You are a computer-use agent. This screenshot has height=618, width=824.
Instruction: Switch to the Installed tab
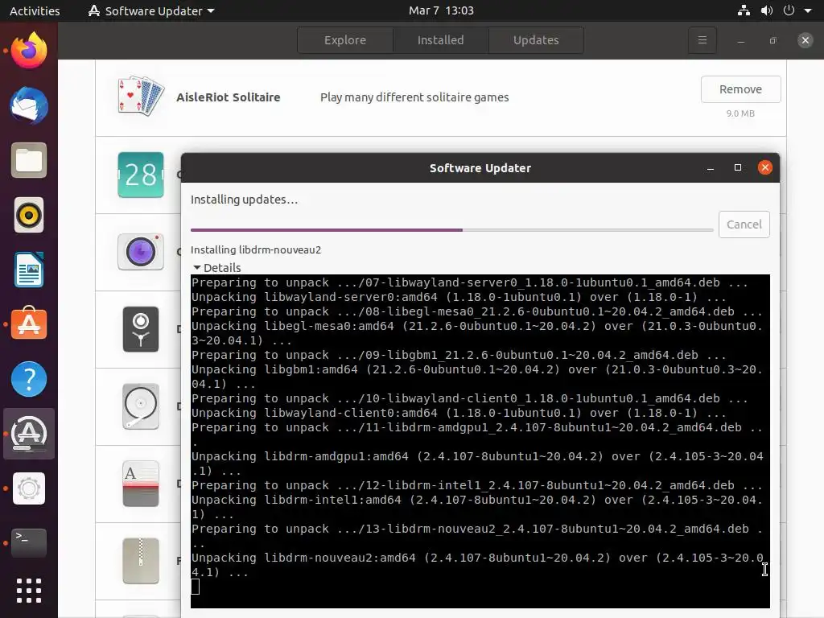click(440, 40)
